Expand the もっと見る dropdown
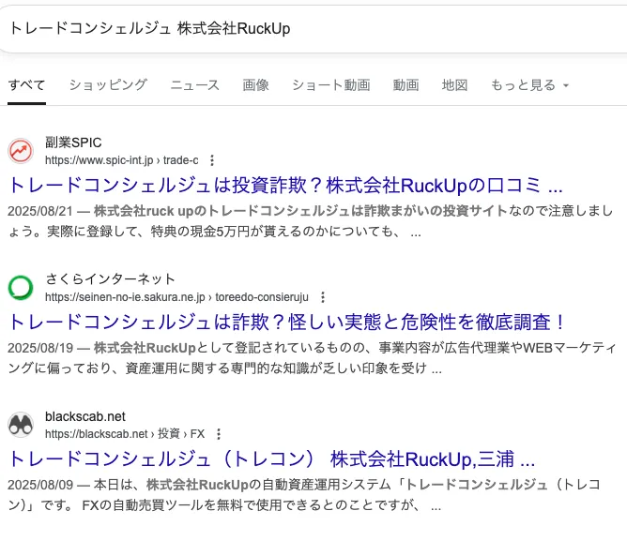This screenshot has height=541, width=627. [529, 85]
